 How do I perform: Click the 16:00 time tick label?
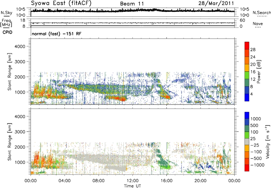pos(166,181)
